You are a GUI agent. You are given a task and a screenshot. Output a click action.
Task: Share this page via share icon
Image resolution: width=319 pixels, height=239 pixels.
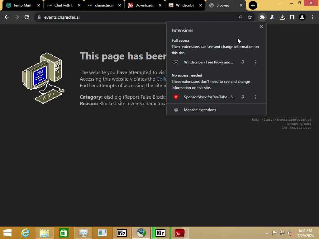(x=240, y=17)
